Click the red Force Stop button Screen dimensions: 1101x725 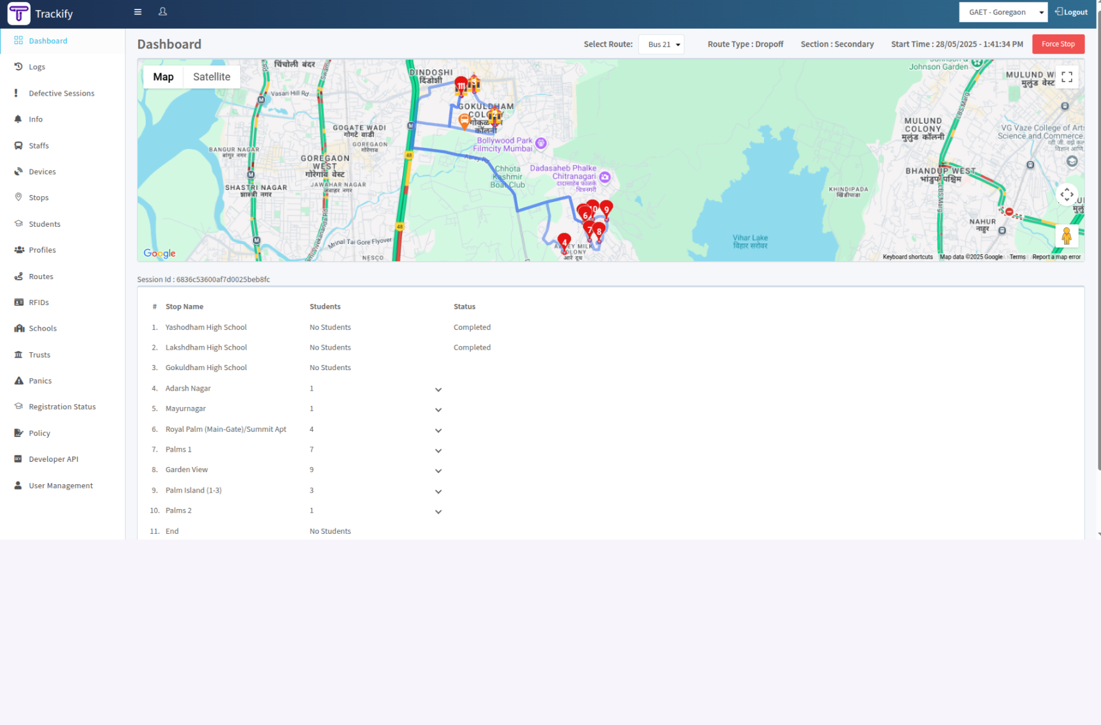(1058, 44)
